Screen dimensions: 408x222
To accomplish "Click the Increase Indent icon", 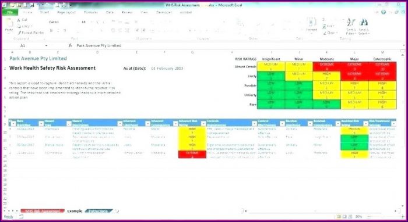I will 143,30.
